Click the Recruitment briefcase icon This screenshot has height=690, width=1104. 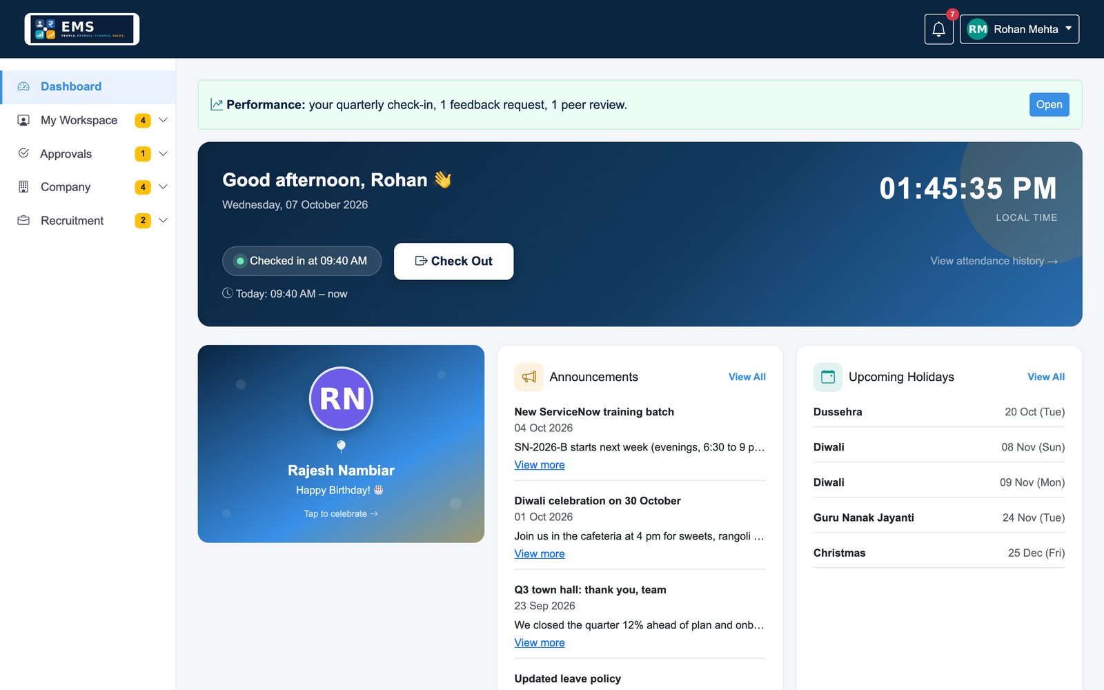tap(23, 220)
